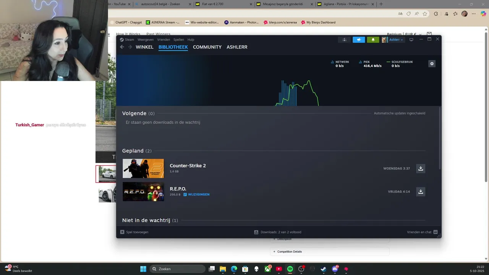Select the BIBLIOTHEEK tab
This screenshot has width=489, height=275.
point(173,47)
